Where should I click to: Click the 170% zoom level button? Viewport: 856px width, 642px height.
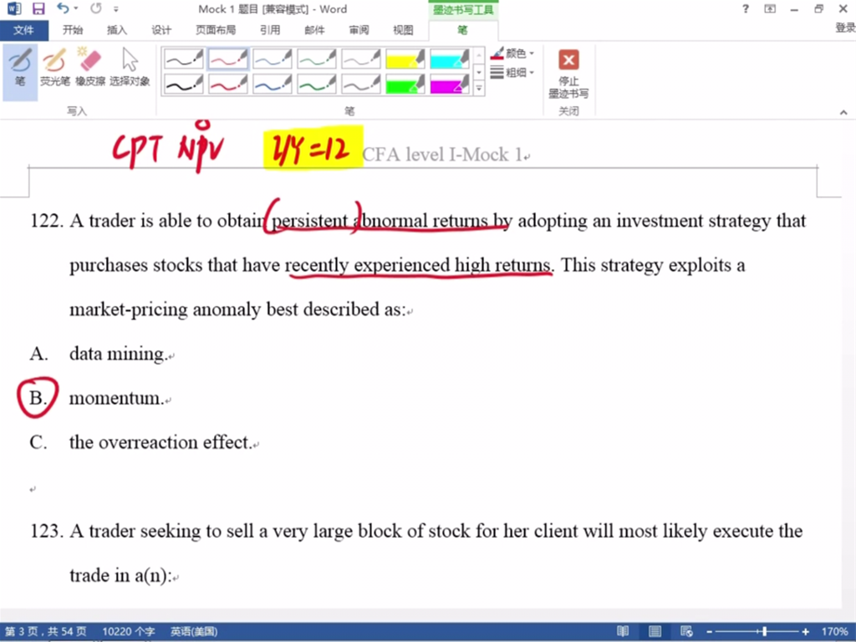(x=834, y=632)
